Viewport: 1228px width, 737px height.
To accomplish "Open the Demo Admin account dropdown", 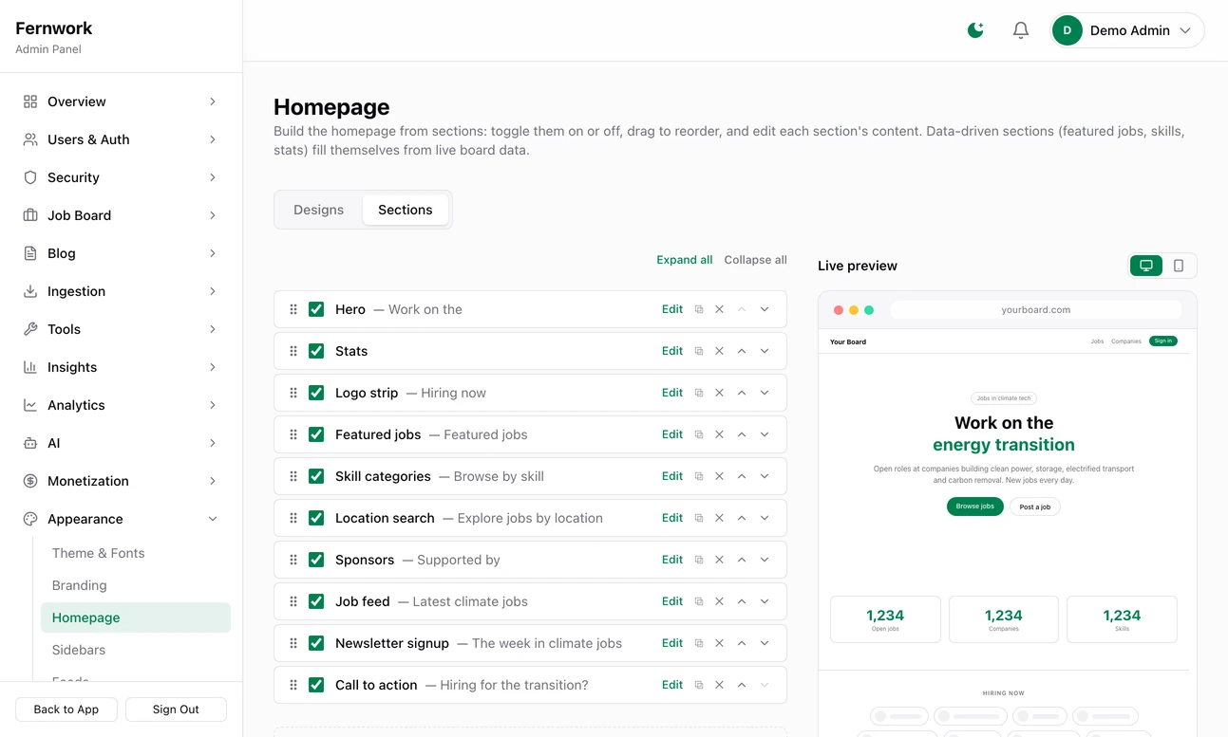I will (1127, 30).
